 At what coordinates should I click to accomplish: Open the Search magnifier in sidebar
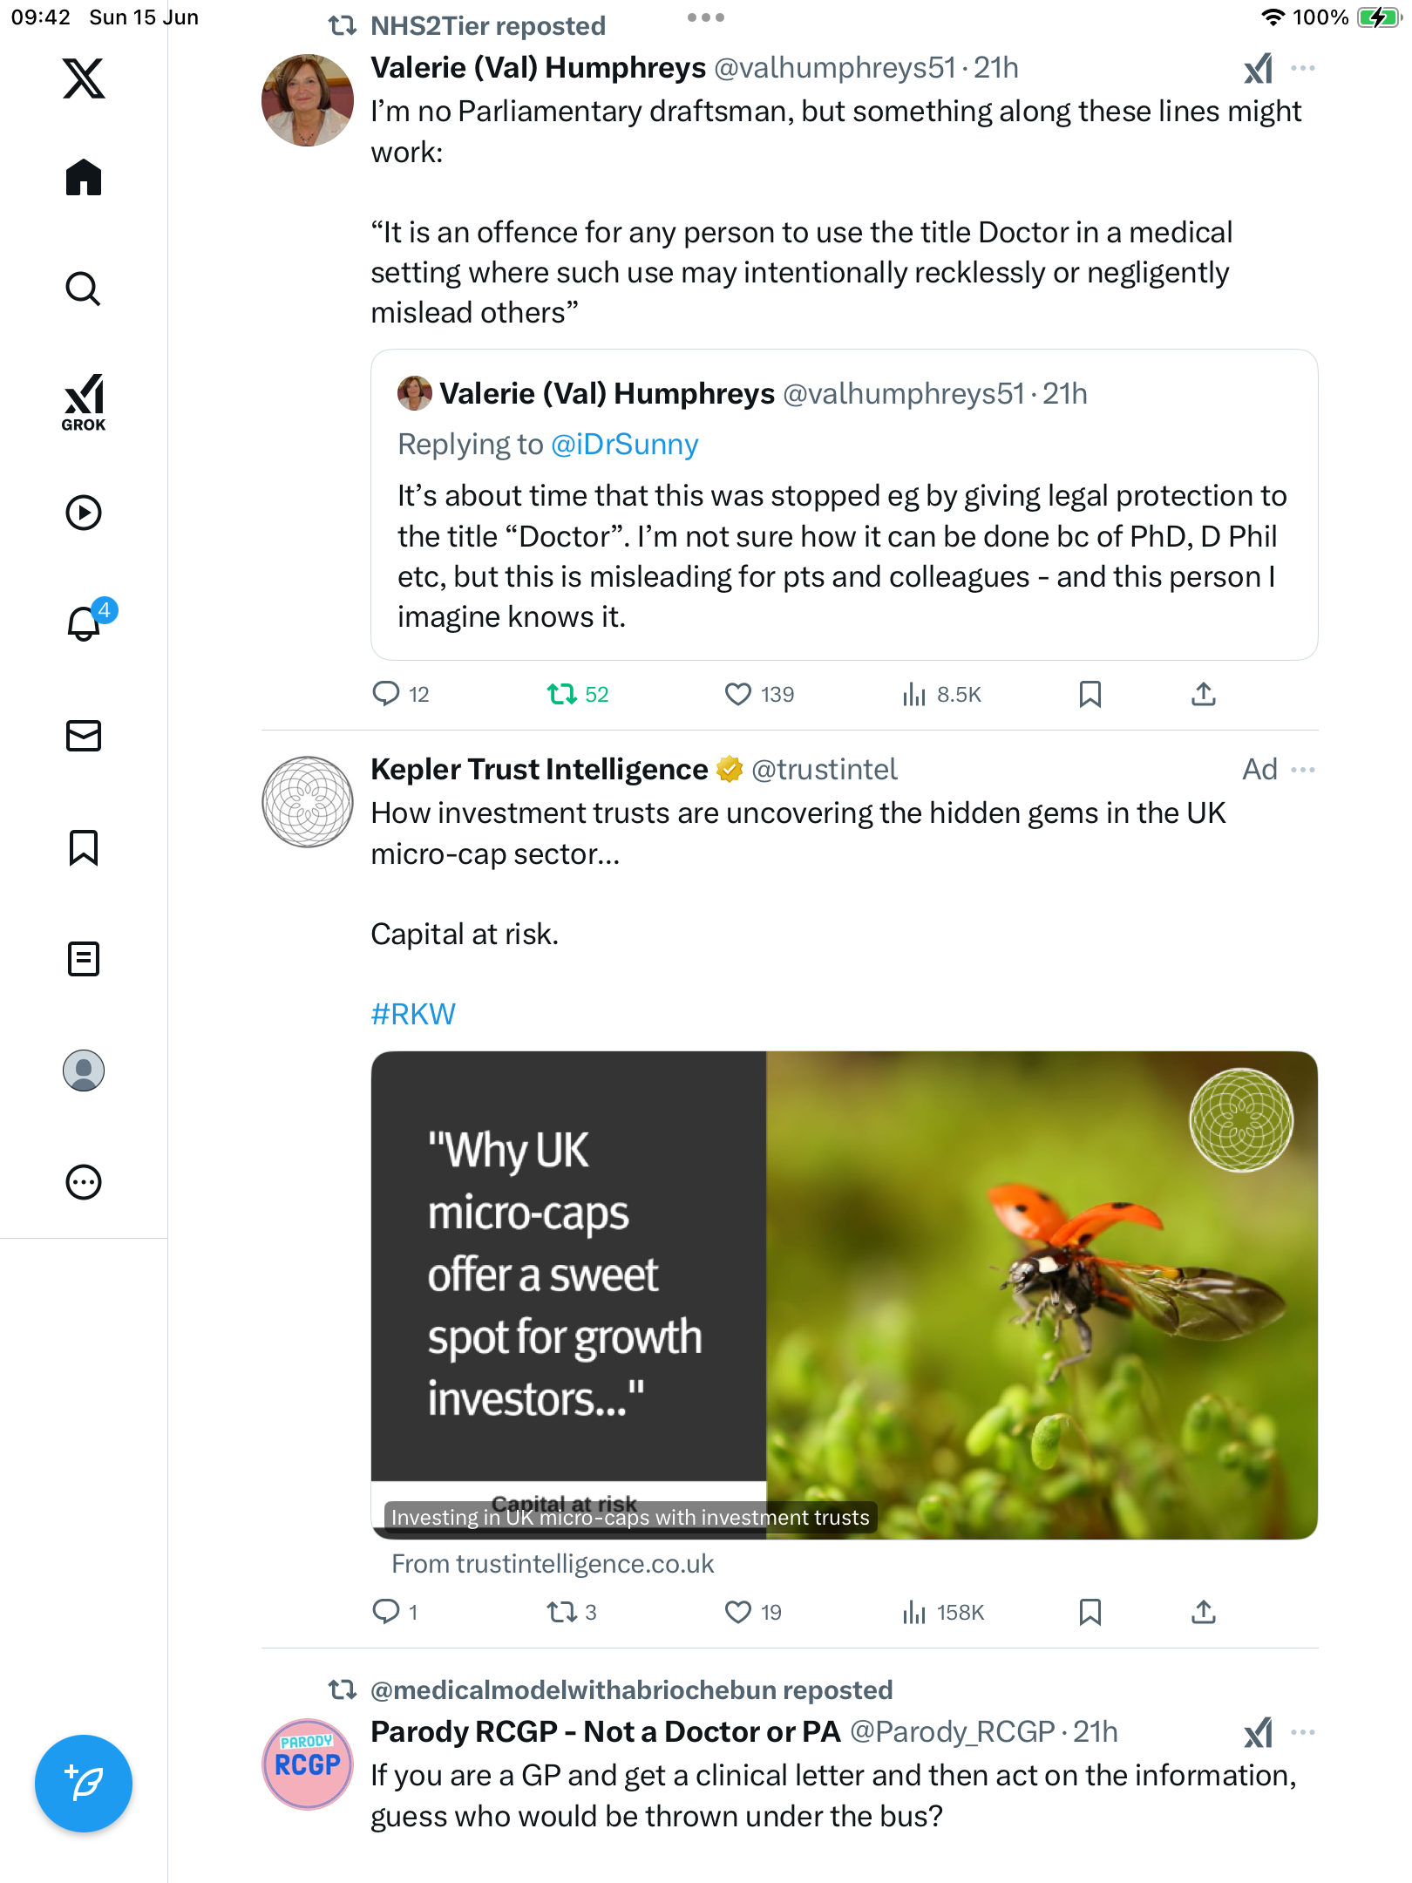click(x=84, y=289)
